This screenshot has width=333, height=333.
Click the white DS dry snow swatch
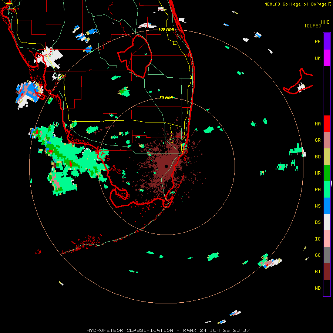[x=327, y=222]
